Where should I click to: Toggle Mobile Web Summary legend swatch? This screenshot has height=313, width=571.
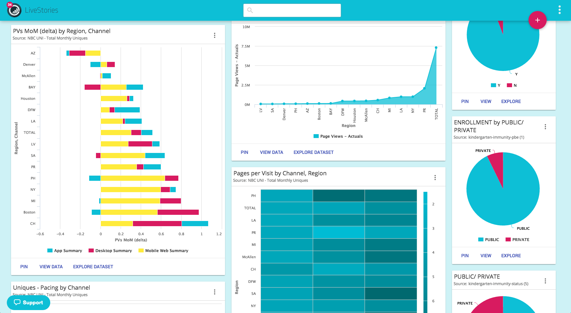coord(141,250)
